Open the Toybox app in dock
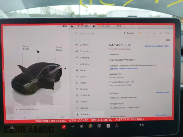Image resolution: width=183 pixels, height=137 pixels. 90,126
